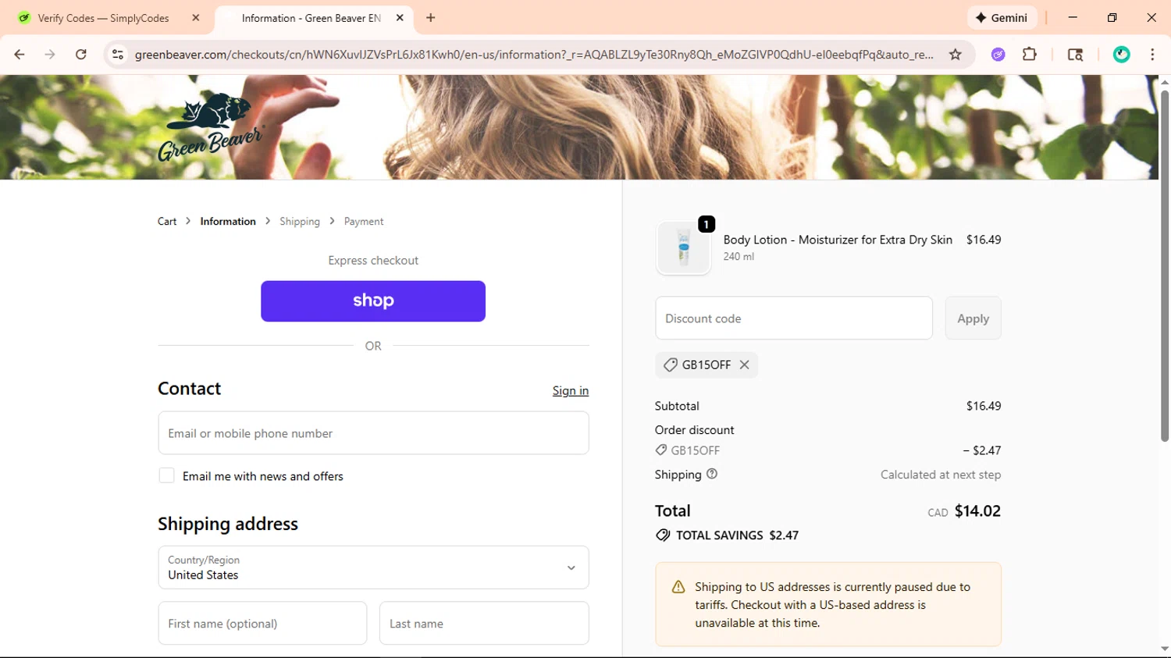Click the total amount $14.02
Image resolution: width=1171 pixels, height=658 pixels.
tap(977, 511)
